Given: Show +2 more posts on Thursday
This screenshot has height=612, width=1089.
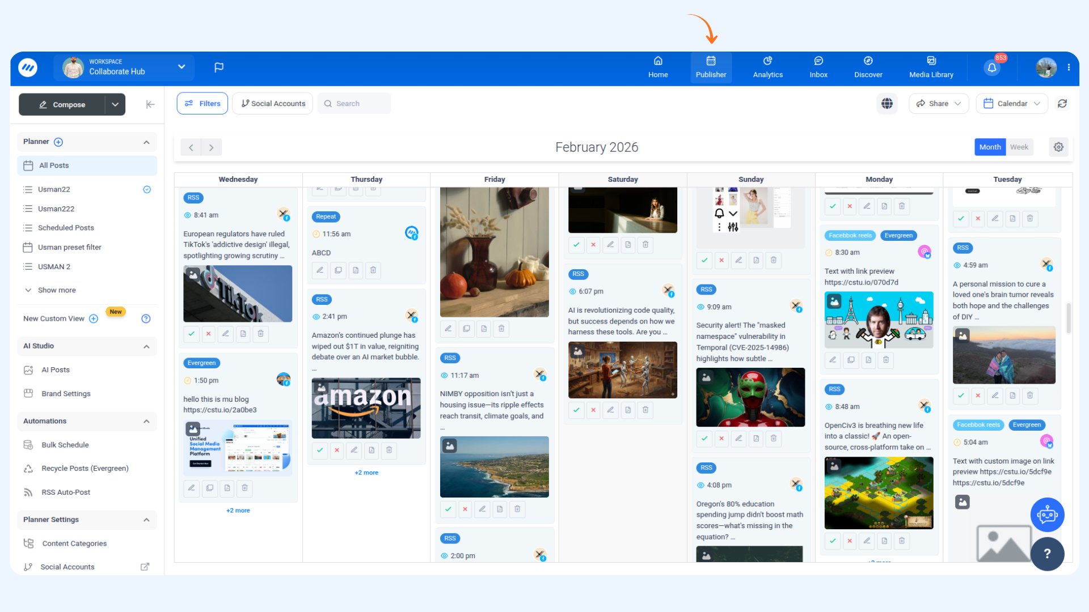Looking at the screenshot, I should coord(366,473).
